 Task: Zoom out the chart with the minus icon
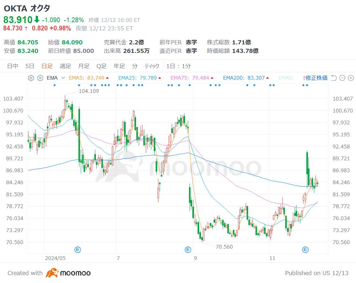point(342,78)
